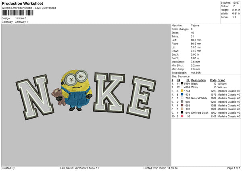Click the Code column header

click(213, 79)
